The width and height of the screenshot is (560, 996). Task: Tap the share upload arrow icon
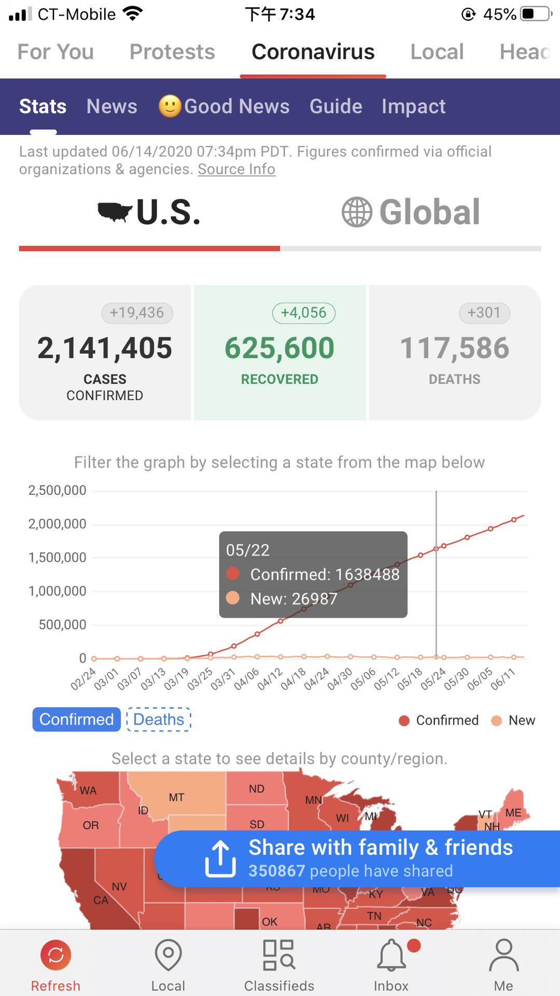(220, 859)
